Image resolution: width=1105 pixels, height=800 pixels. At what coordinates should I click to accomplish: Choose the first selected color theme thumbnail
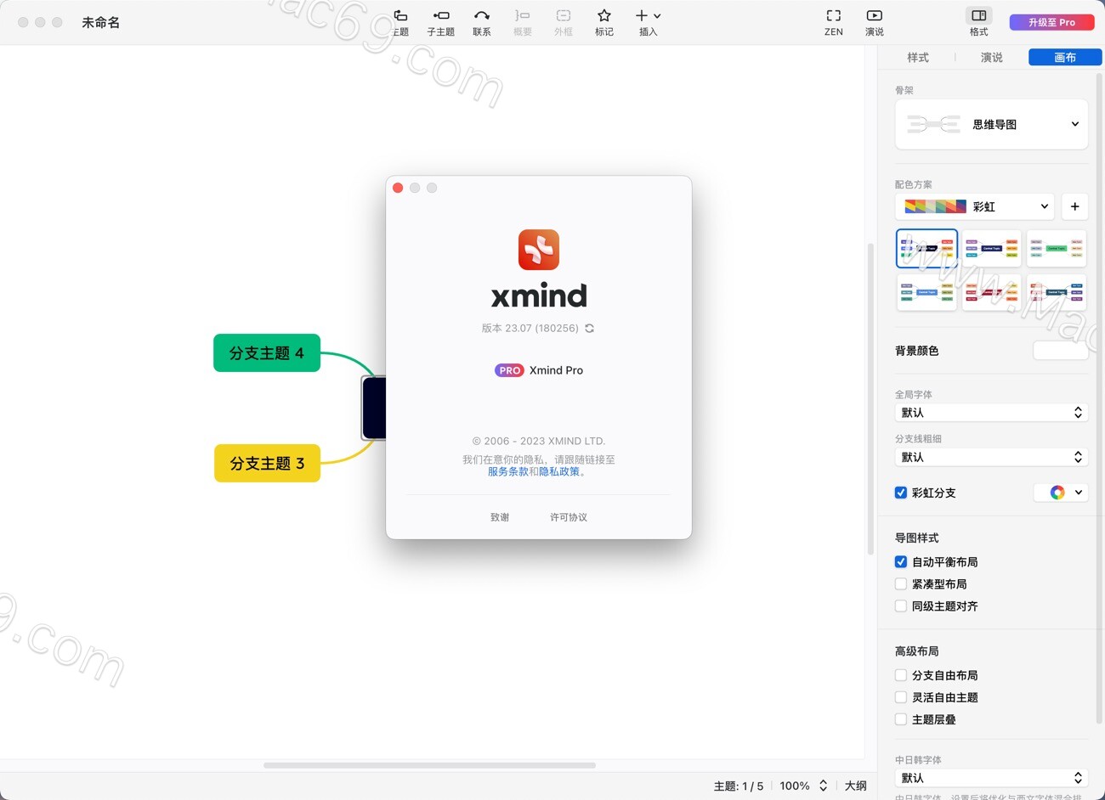pyautogui.click(x=926, y=248)
